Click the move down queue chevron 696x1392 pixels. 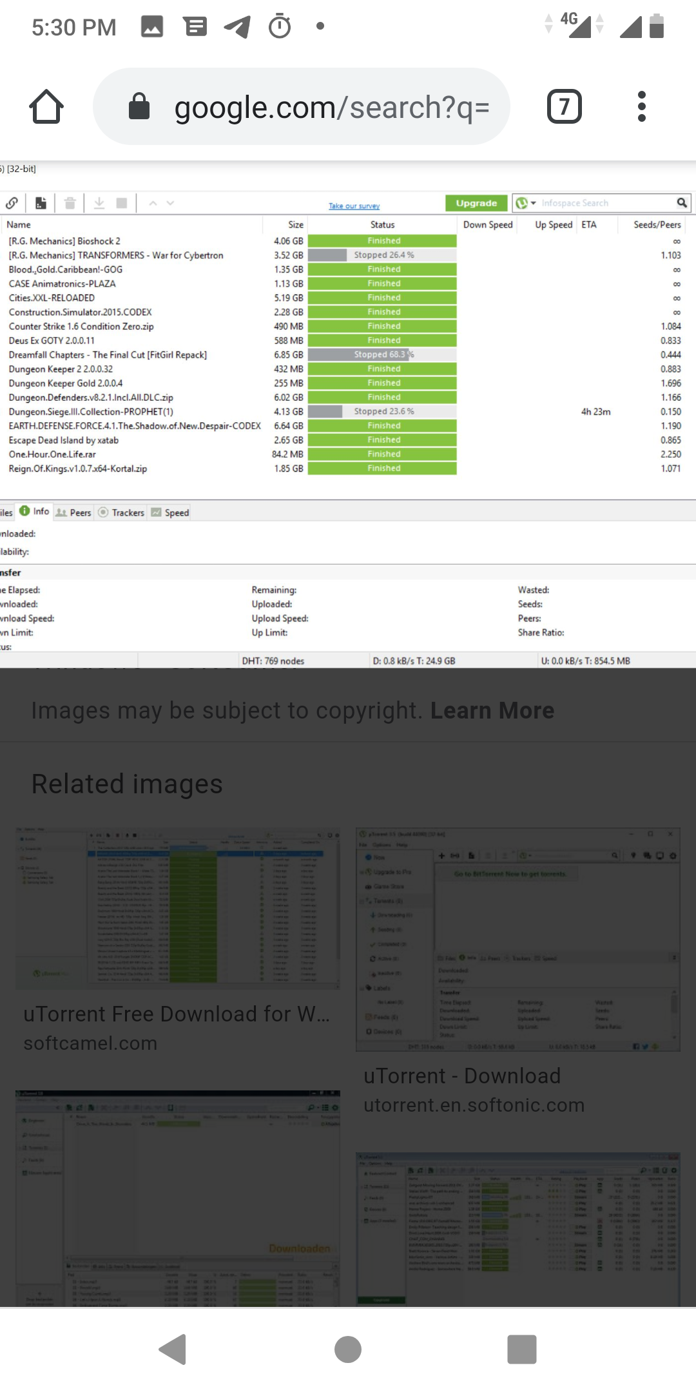pyautogui.click(x=170, y=203)
